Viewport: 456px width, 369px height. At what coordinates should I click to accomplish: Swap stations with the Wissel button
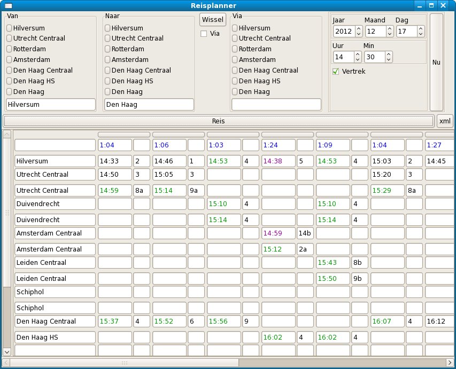[213, 19]
